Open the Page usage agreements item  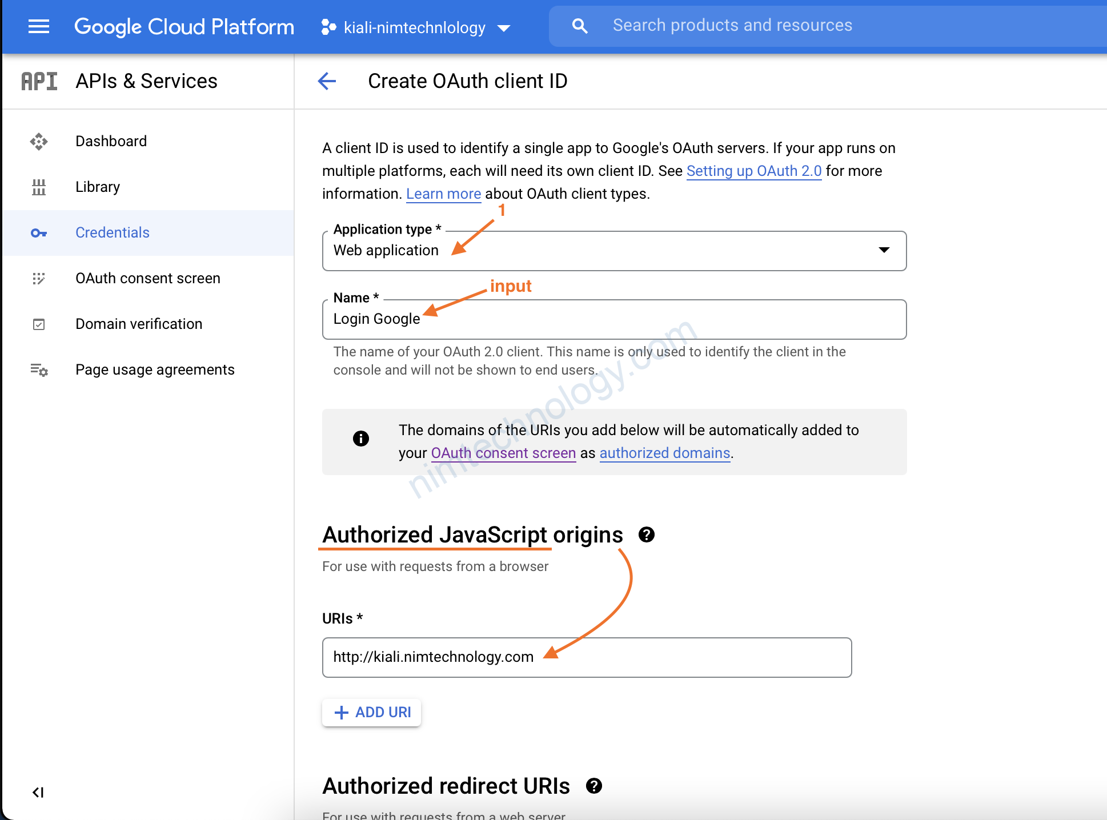coord(149,369)
